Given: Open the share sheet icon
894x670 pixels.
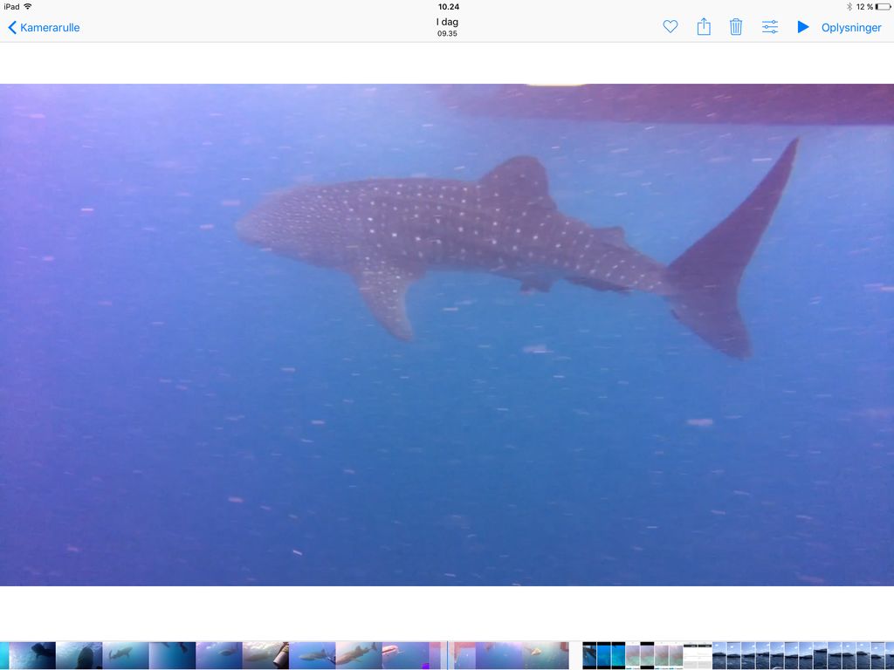Looking at the screenshot, I should 704,27.
